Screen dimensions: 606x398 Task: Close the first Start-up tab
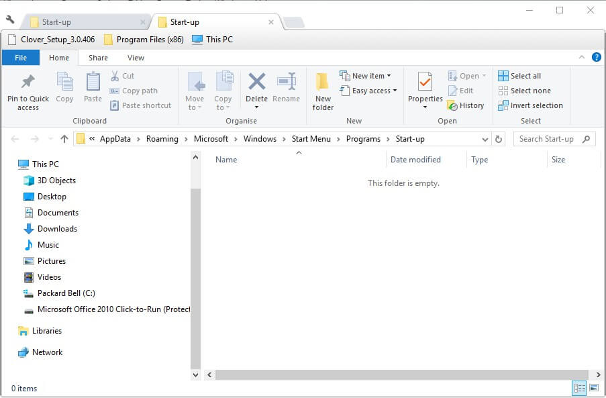pyautogui.click(x=143, y=22)
